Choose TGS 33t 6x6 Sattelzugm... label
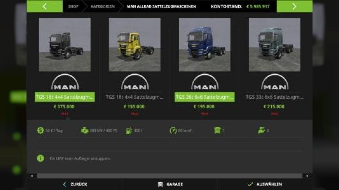 coord(274,97)
